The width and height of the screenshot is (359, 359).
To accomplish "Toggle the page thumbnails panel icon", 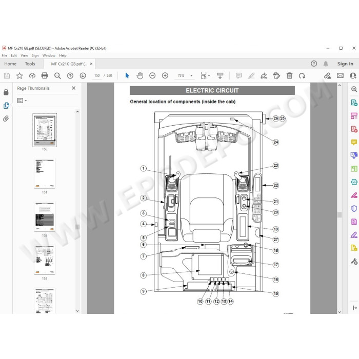I will point(6,105).
